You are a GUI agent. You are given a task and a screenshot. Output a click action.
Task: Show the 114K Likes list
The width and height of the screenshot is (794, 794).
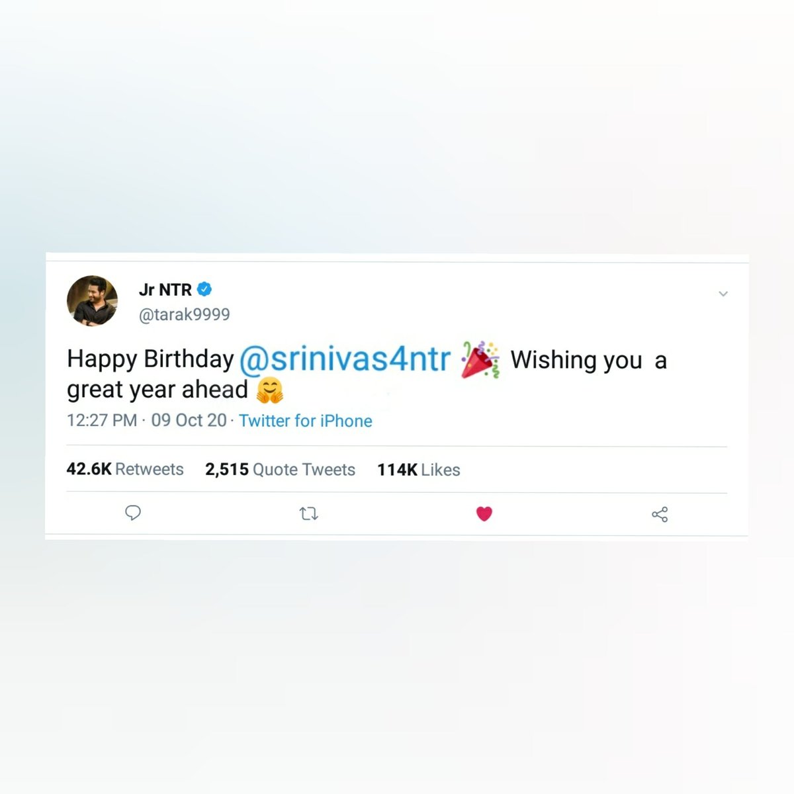(x=419, y=470)
